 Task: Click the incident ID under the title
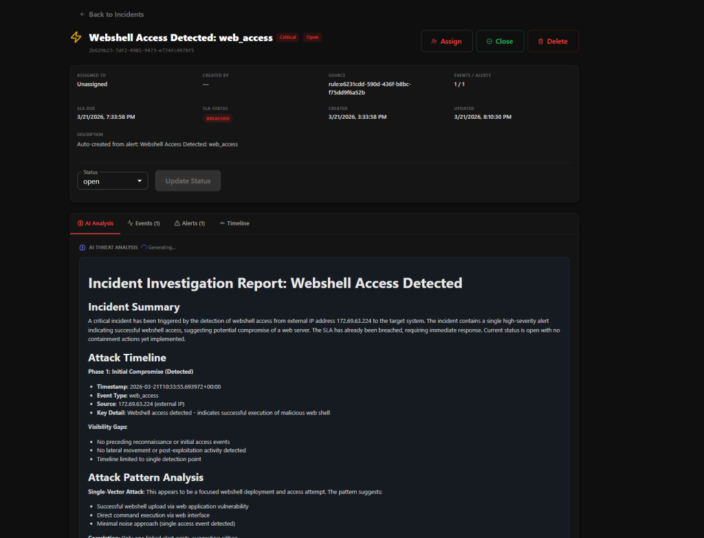click(x=141, y=50)
